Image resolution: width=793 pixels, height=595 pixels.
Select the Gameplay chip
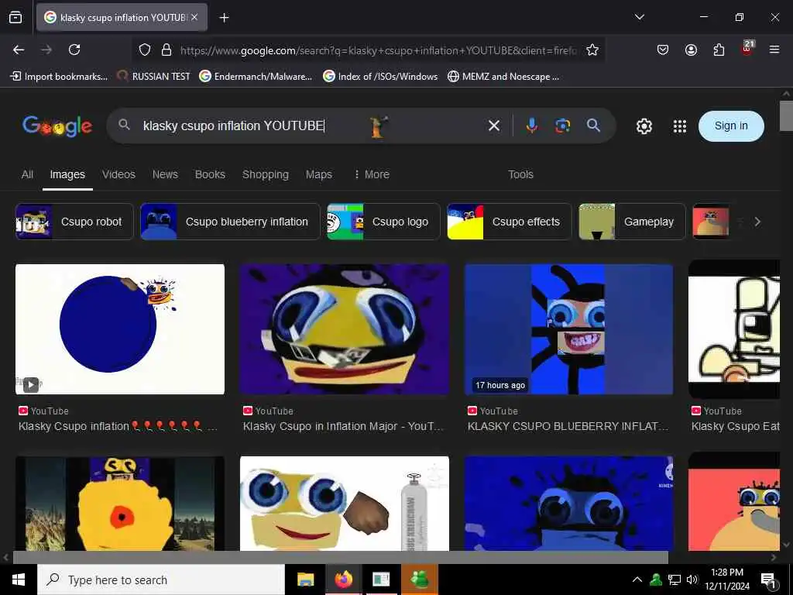632,222
